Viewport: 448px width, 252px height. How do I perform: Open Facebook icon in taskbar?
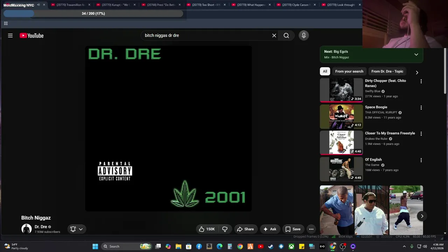199,246
